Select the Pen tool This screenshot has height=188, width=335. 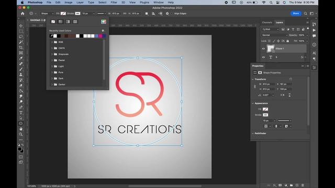pos(21,107)
